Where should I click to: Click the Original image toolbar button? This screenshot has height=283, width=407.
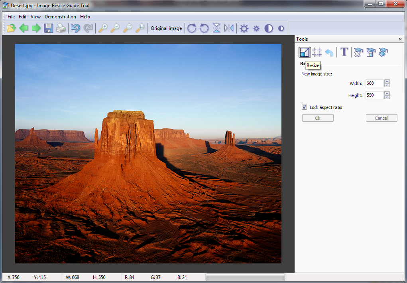click(x=166, y=28)
